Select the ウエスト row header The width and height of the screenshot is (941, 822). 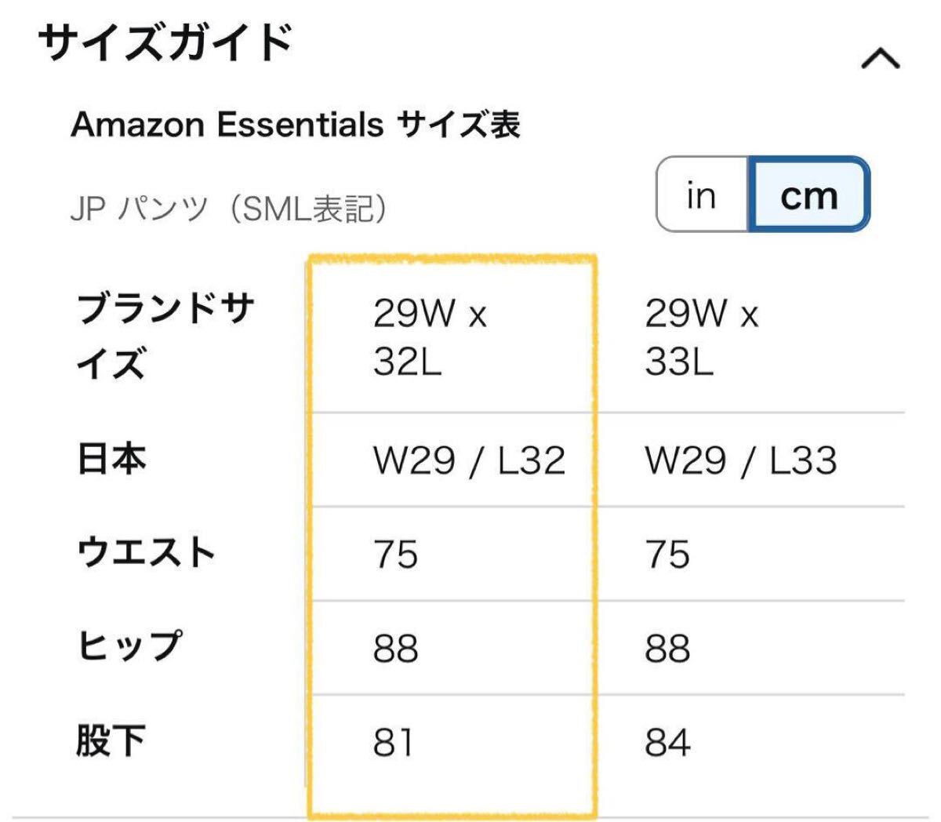(x=146, y=552)
